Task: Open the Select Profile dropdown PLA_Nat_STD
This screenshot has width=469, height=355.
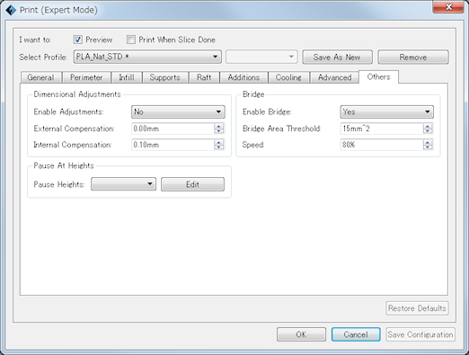Action: pyautogui.click(x=147, y=57)
